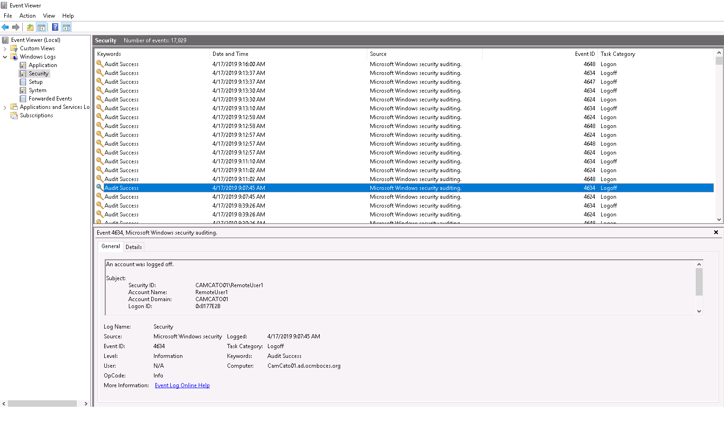Sort by the Task Category column header

coord(656,54)
